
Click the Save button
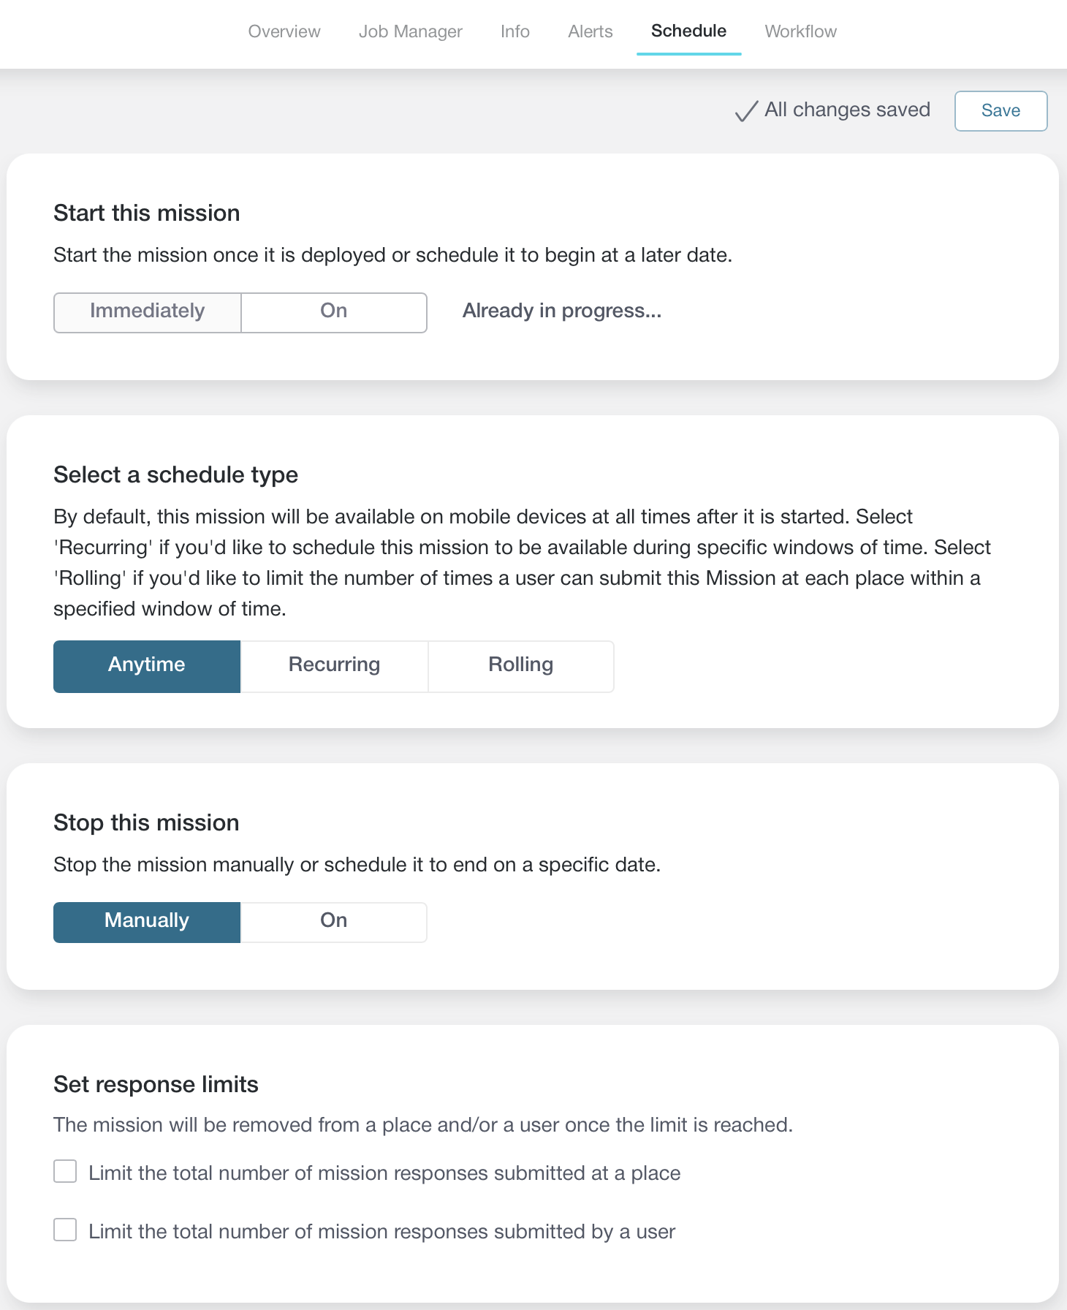point(1000,111)
